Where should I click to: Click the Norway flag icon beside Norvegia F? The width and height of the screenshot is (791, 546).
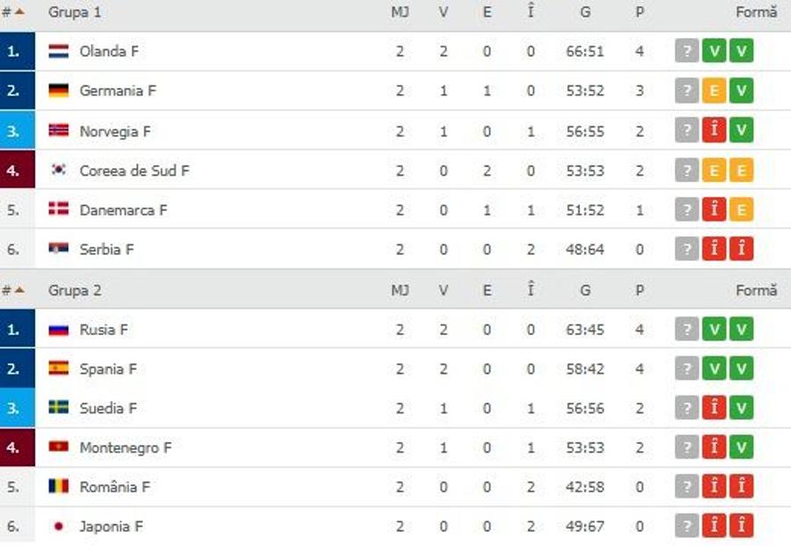tap(59, 131)
